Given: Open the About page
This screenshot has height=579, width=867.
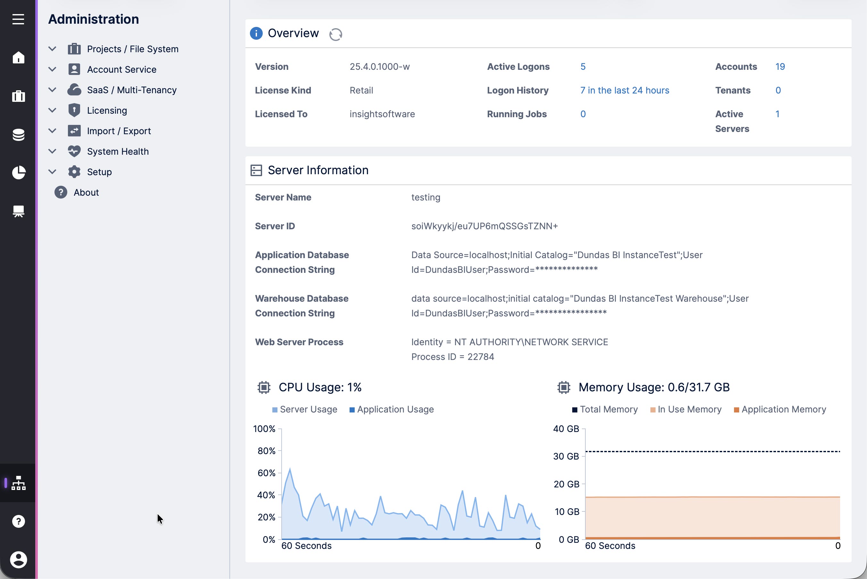Looking at the screenshot, I should (x=86, y=192).
